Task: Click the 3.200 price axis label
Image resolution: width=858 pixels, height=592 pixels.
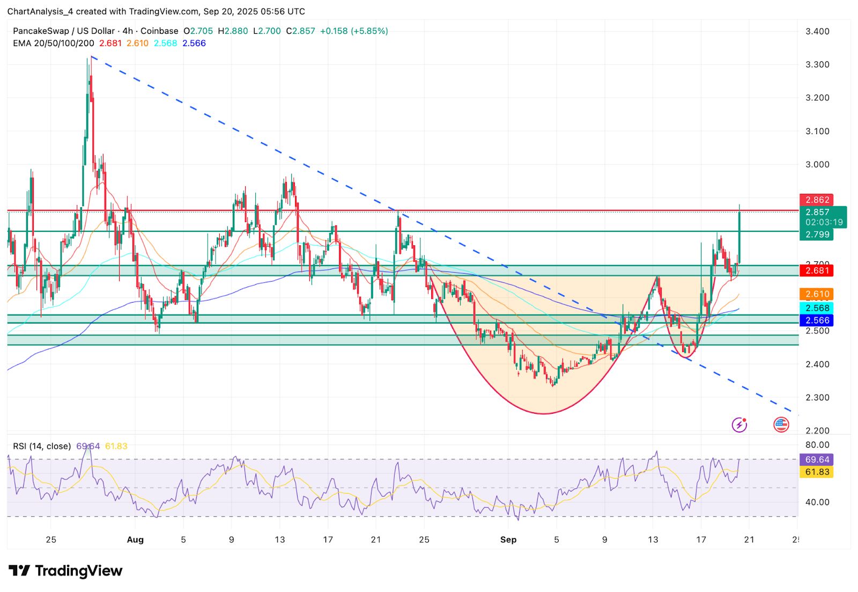Action: point(817,98)
